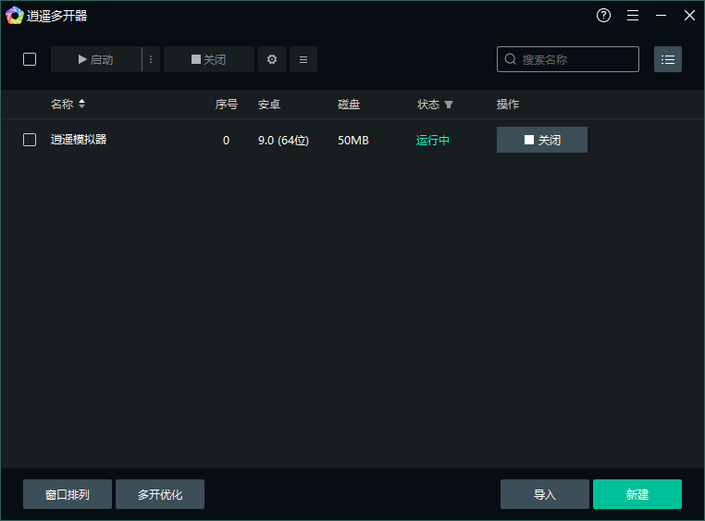Create new emulator with 新建

[x=637, y=494]
